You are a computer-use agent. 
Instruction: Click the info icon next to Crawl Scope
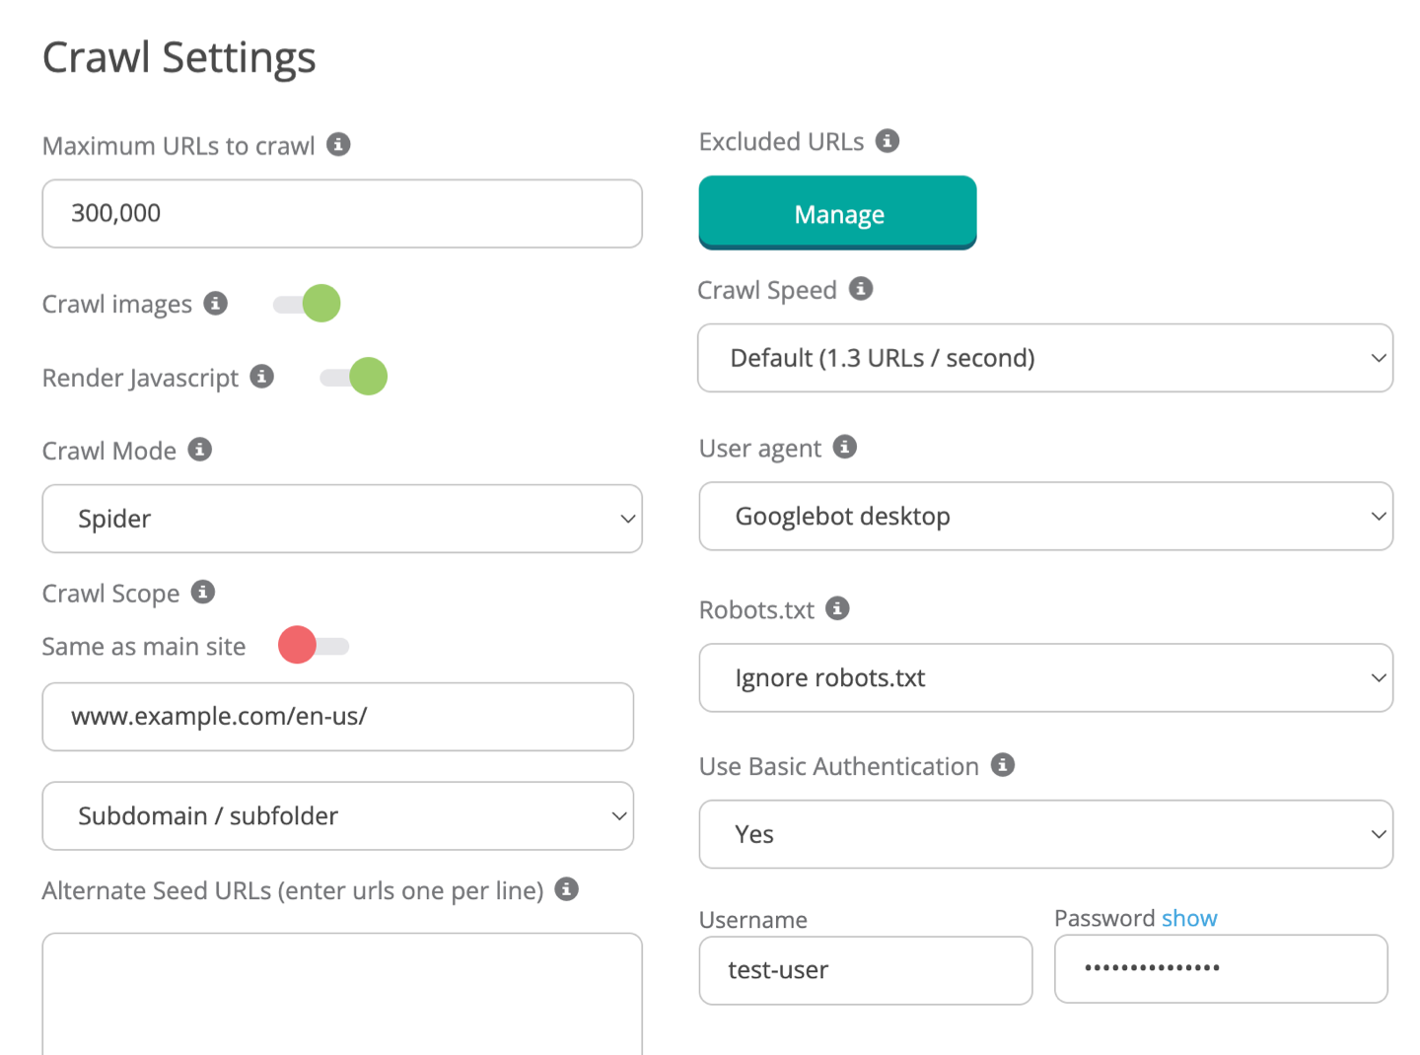202,592
